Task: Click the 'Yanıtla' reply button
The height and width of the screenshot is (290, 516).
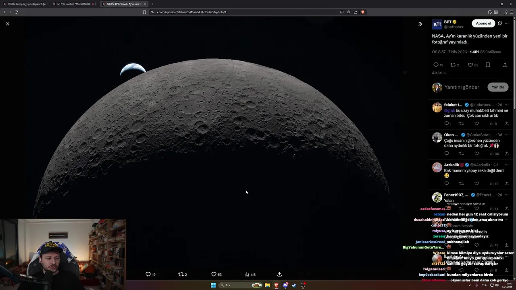Action: [x=498, y=87]
